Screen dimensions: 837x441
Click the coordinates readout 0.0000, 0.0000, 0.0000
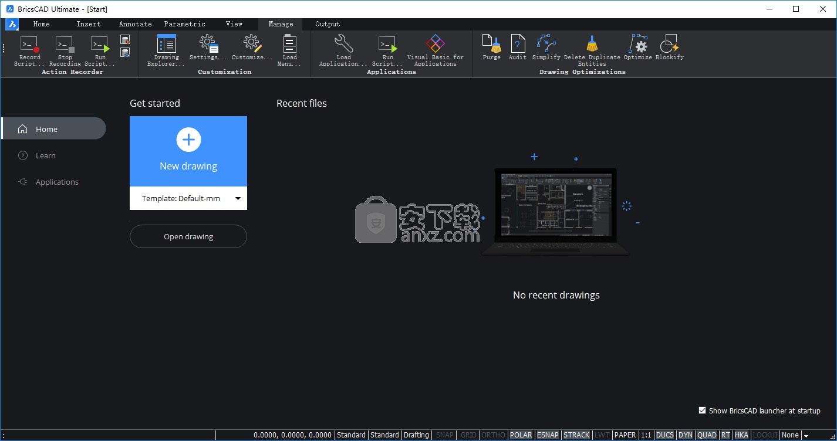point(292,435)
